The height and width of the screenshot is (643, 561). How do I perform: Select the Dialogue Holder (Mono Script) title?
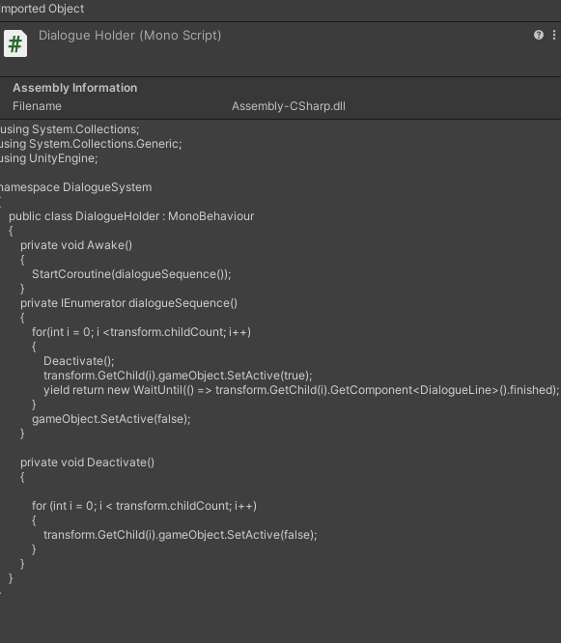(x=129, y=36)
